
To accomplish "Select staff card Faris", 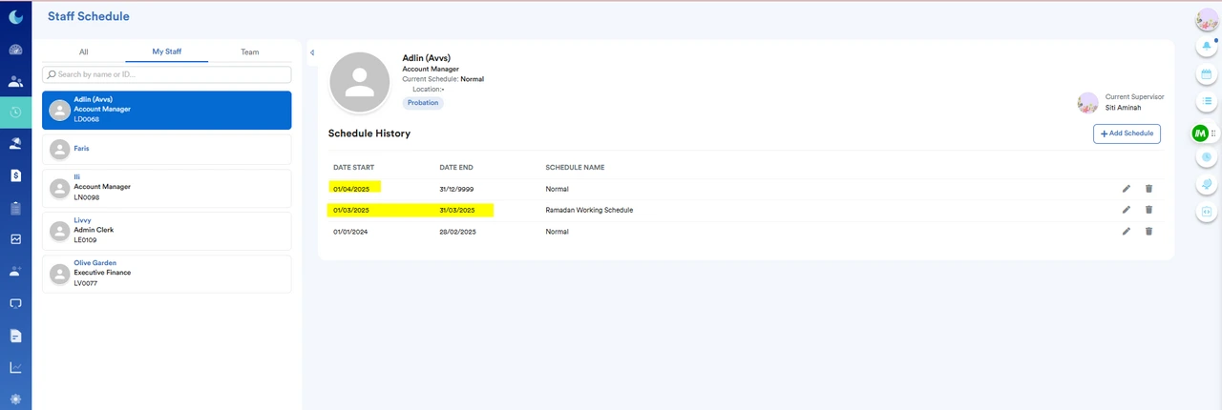I will click(167, 149).
